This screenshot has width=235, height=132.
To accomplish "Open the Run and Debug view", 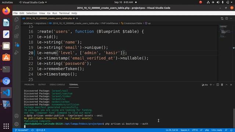I will (x=17, y=52).
